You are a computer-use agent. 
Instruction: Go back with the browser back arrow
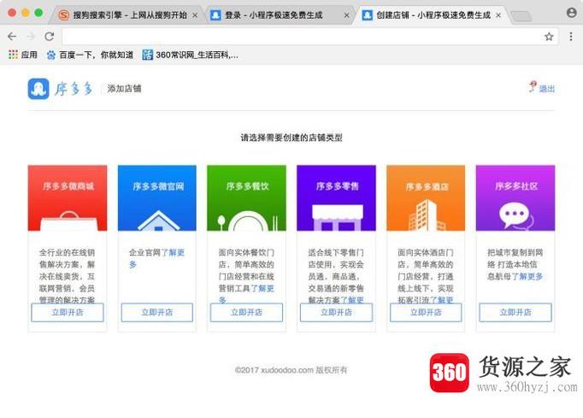click(12, 37)
